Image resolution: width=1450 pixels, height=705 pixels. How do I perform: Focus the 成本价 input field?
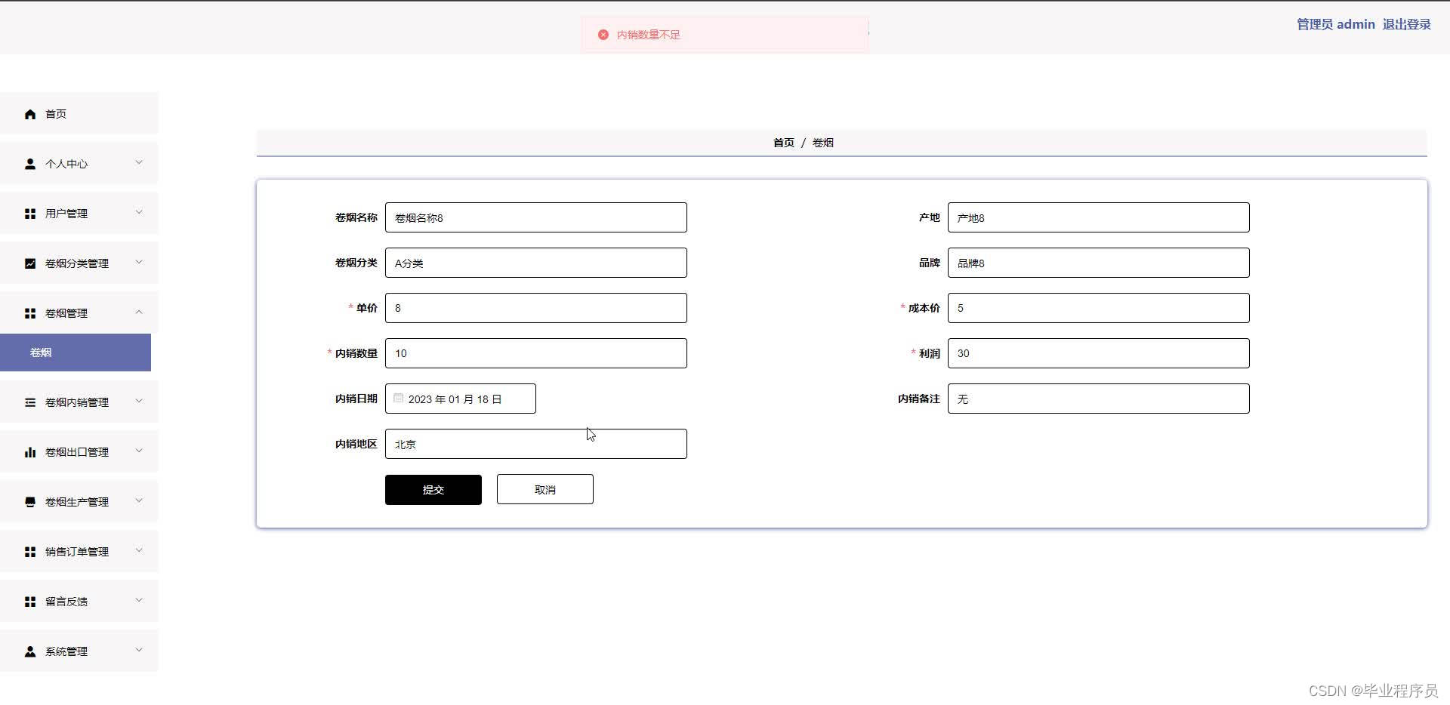click(x=1099, y=308)
